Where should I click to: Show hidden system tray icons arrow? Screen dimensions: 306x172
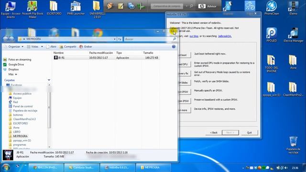click(x=243, y=168)
